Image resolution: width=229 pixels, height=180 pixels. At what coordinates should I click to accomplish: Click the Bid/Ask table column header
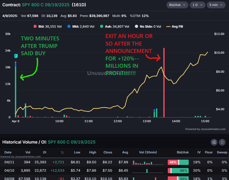coord(183,152)
